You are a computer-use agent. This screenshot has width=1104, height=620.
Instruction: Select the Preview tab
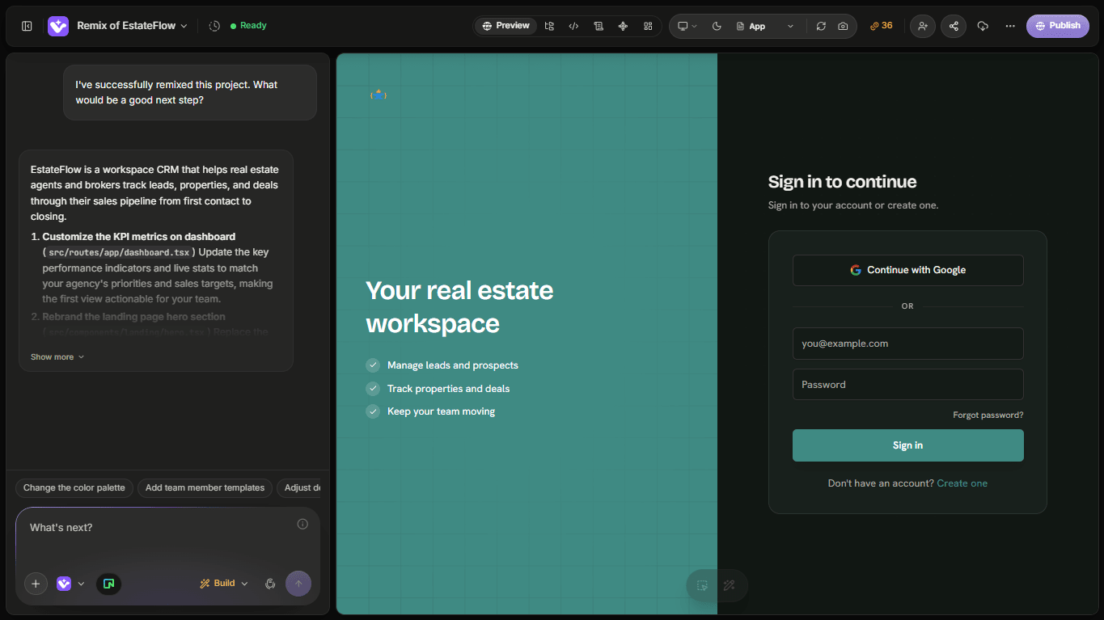(506, 26)
